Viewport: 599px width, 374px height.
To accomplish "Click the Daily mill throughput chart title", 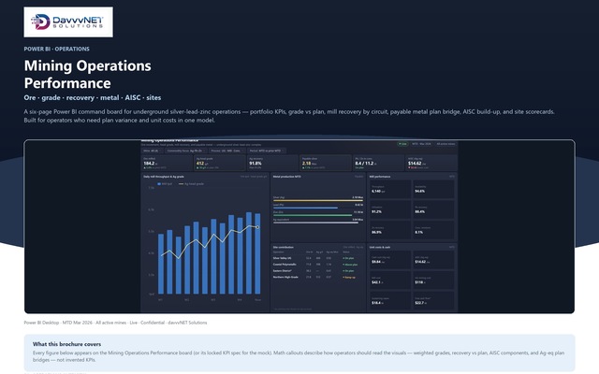I will point(164,177).
